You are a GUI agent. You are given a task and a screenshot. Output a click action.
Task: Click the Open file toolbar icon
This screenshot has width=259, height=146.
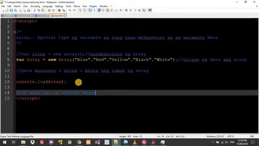coord(7,10)
